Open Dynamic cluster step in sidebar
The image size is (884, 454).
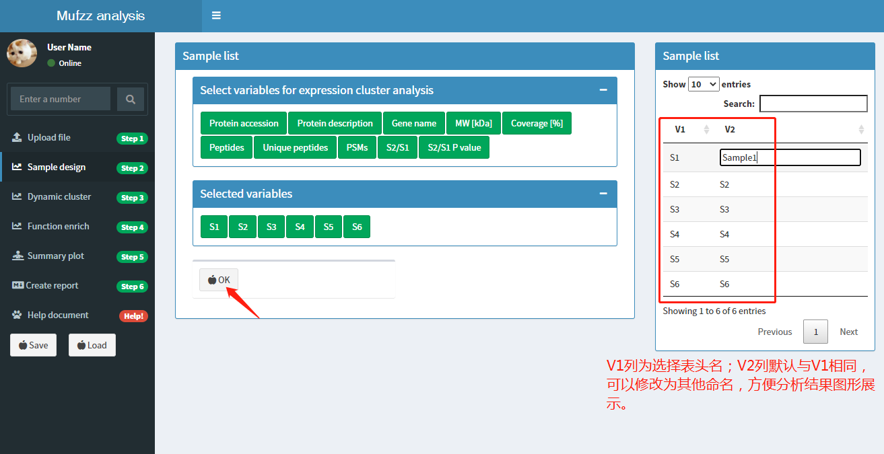(59, 197)
